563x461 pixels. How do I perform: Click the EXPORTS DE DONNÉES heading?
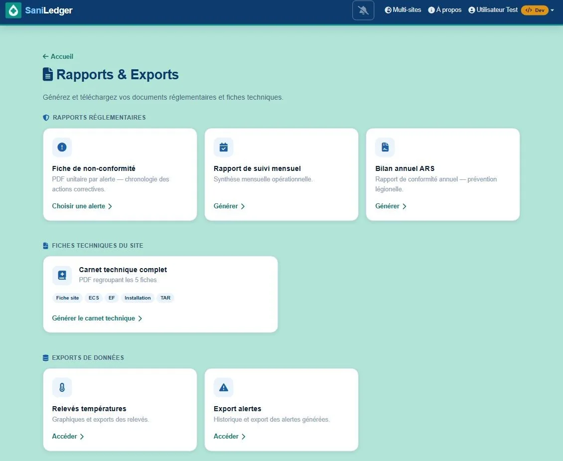point(88,358)
